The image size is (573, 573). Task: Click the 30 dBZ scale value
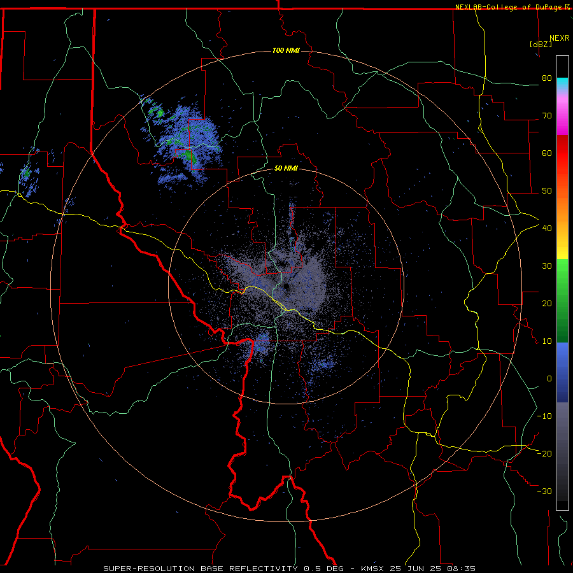point(547,266)
